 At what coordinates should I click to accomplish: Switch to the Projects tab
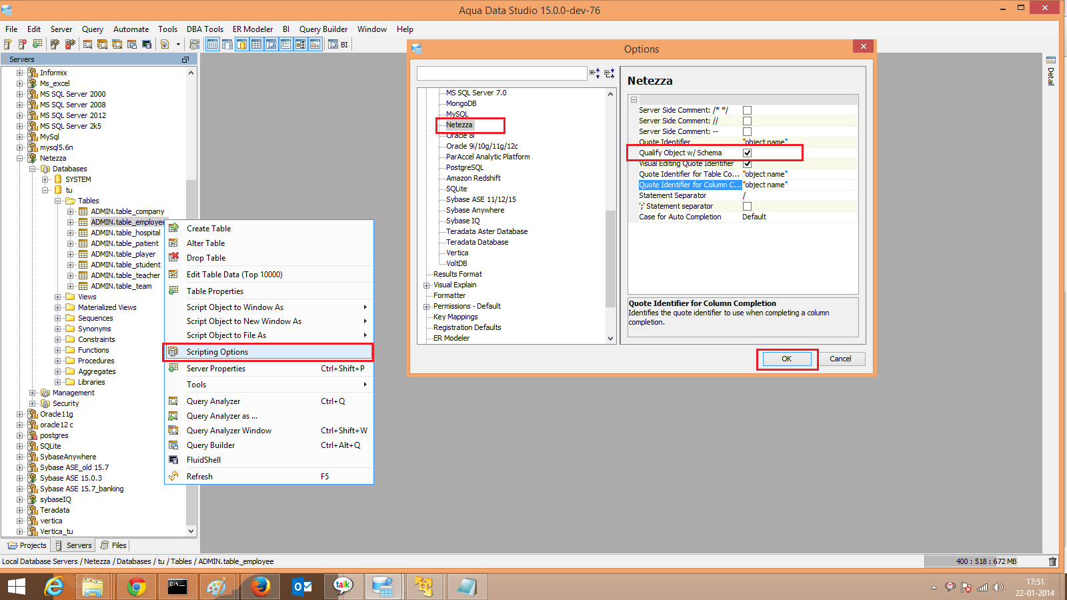coord(27,545)
